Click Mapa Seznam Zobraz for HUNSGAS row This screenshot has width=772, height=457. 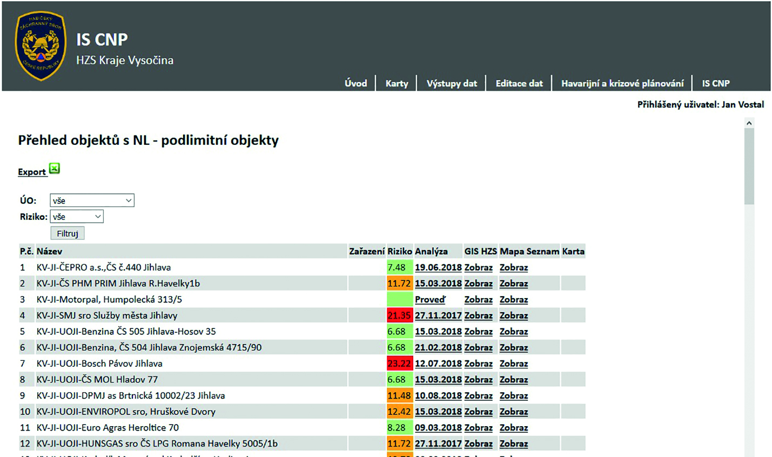514,444
